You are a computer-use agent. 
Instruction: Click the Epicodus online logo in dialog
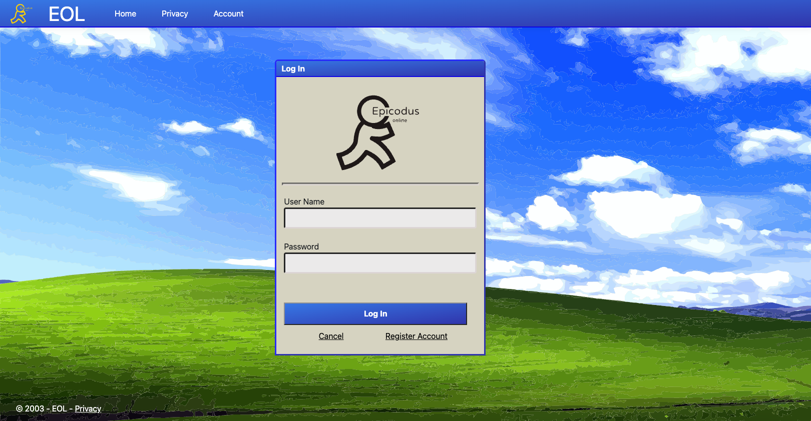click(378, 132)
